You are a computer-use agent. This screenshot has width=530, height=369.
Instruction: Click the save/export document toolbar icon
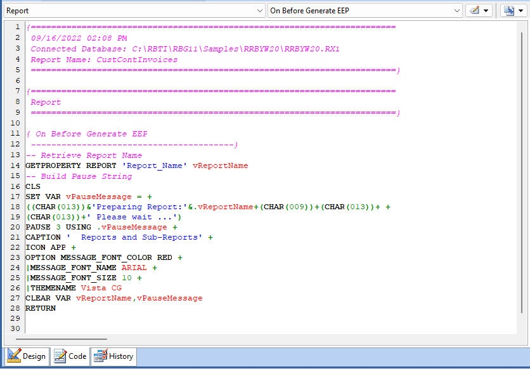coord(509,11)
